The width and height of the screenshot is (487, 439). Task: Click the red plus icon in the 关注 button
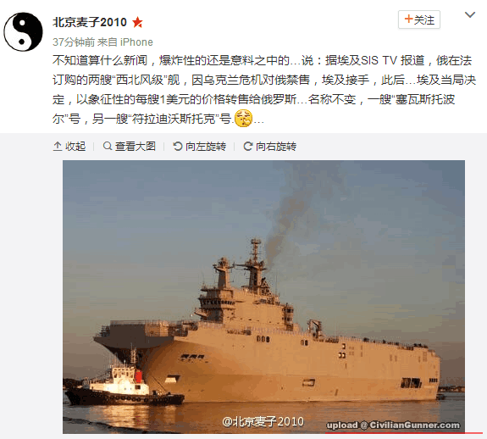[x=409, y=19]
